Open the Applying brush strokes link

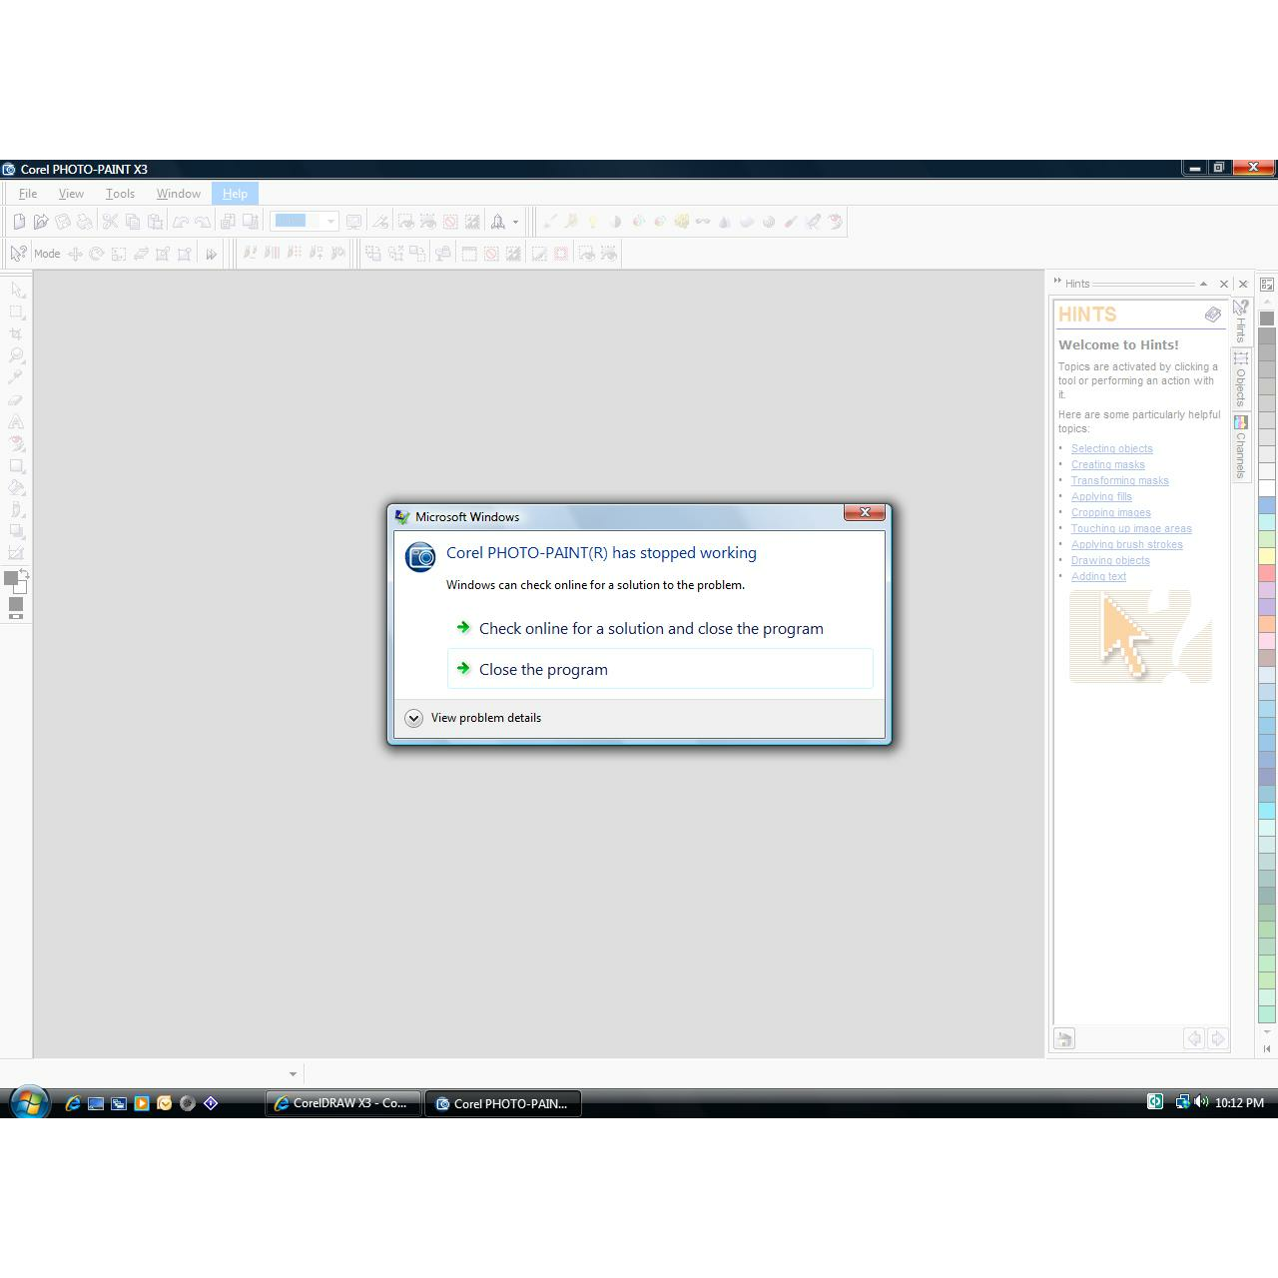click(1126, 545)
